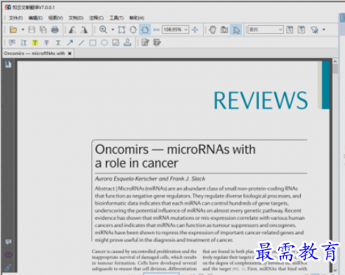This screenshot has height=275, width=345.
Task: Click the save copy icon
Action: [x=43, y=29]
